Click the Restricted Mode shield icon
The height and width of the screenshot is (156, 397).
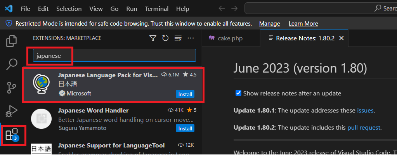pos(9,24)
